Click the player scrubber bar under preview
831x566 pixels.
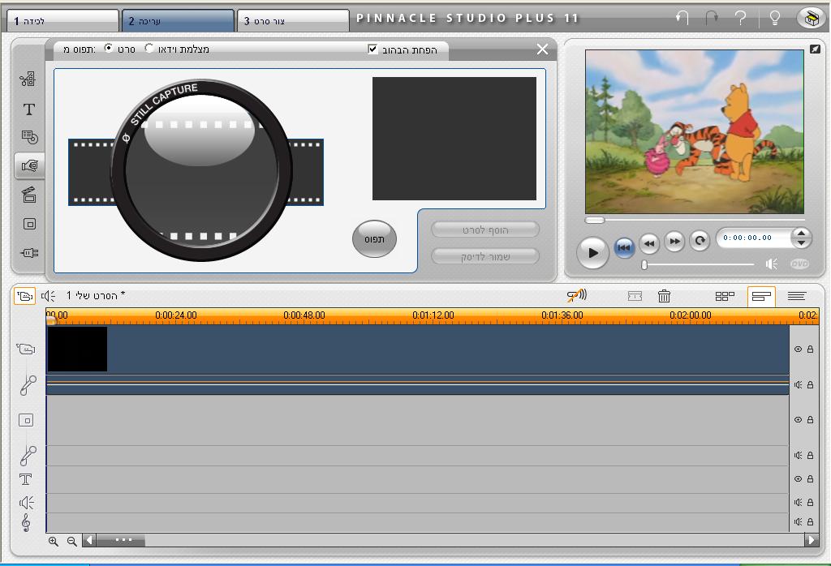695,220
